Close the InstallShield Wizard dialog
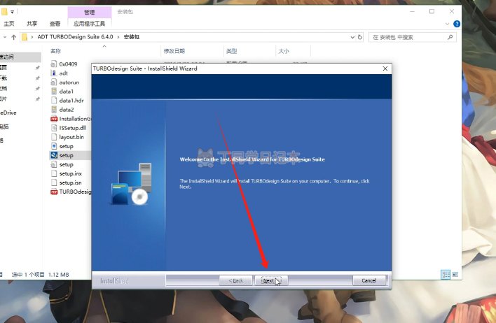Viewport: 496px width, 323px height. [x=385, y=69]
